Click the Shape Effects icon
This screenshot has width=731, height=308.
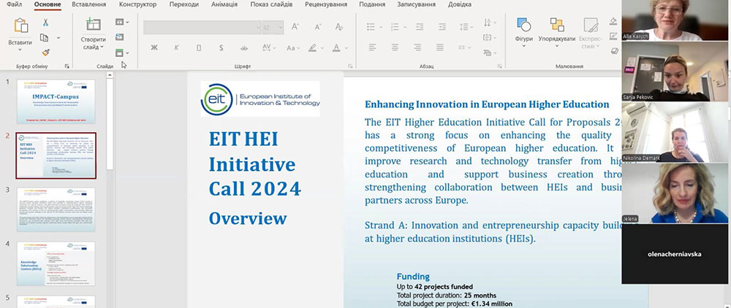[614, 50]
